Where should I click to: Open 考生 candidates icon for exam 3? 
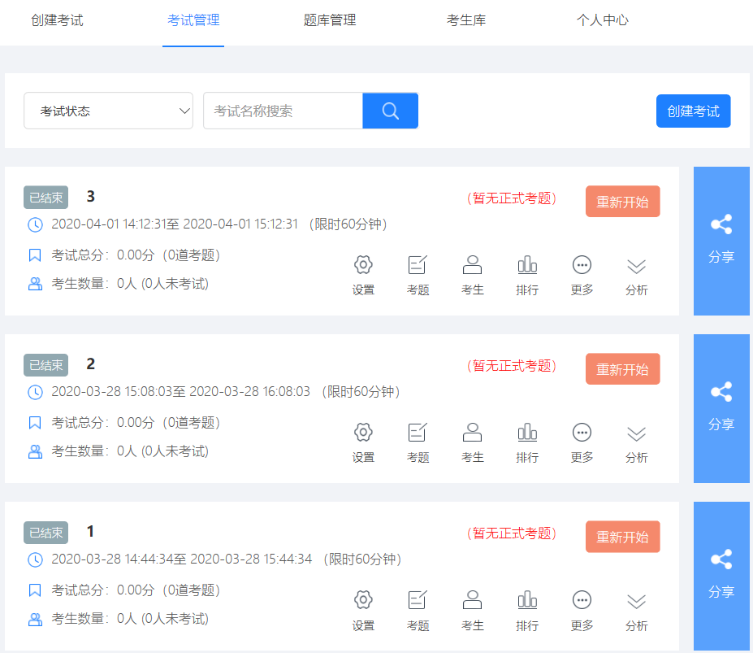(x=472, y=265)
